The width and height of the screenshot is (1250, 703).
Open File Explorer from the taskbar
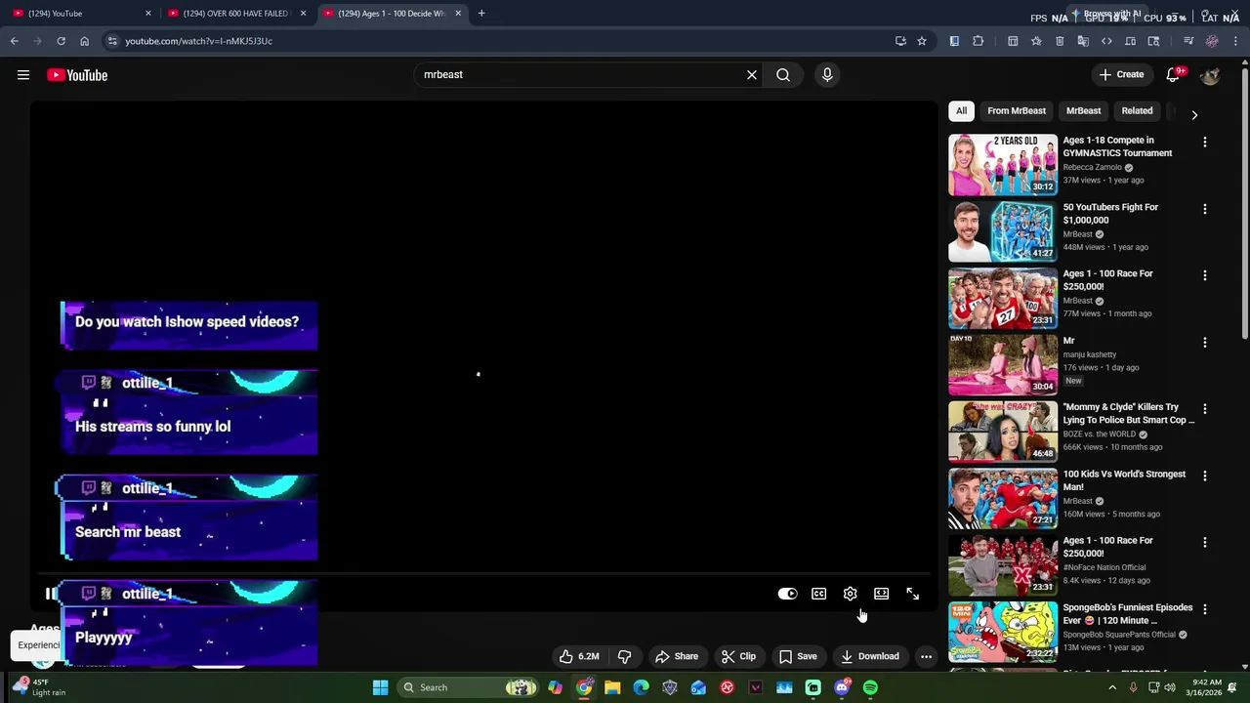coord(612,687)
